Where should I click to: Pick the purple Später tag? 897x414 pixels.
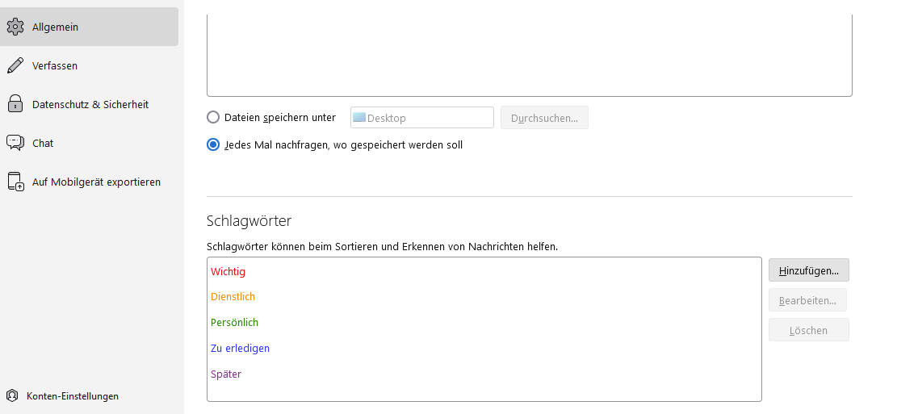pyautogui.click(x=226, y=374)
